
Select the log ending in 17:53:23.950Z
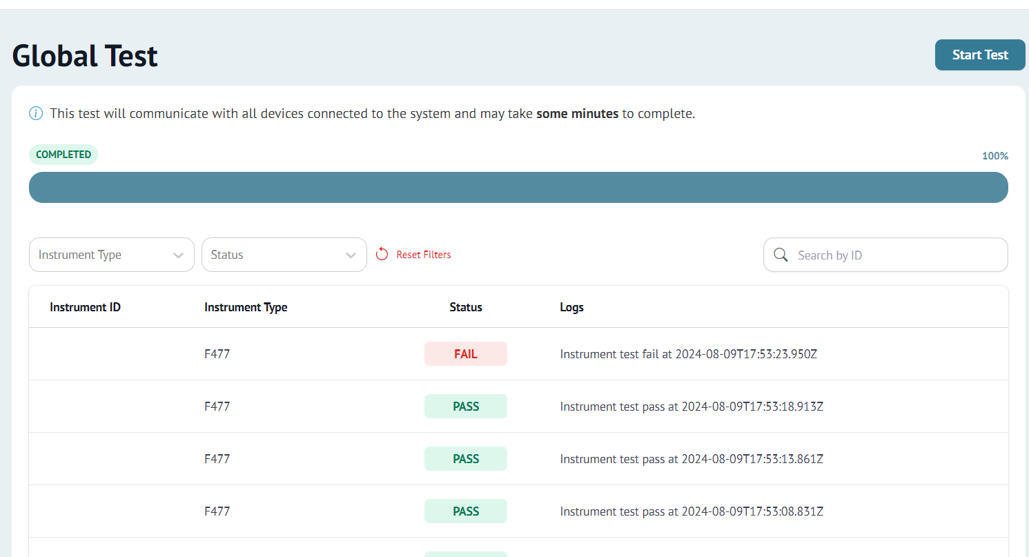point(689,354)
